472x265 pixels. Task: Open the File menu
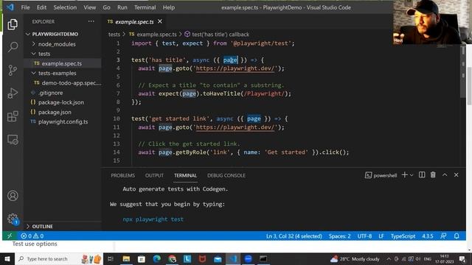click(25, 7)
